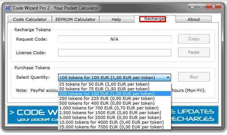Image resolution: width=227 pixels, height=135 pixels.
Task: Choose 5.000 tokens for 2500 EUR option
Action: click(115, 117)
